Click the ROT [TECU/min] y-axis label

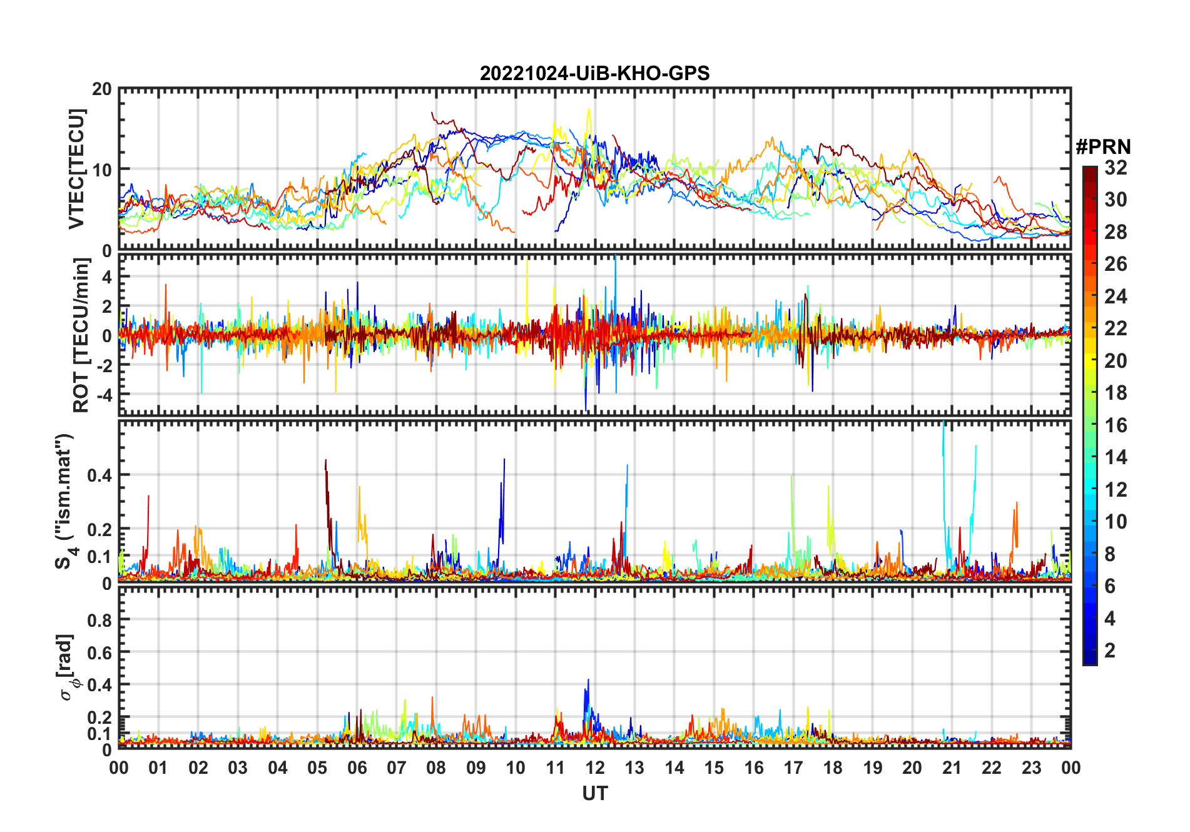(x=81, y=335)
